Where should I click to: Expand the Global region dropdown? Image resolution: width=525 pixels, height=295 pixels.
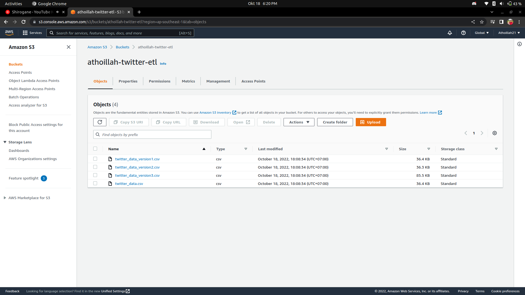482,33
